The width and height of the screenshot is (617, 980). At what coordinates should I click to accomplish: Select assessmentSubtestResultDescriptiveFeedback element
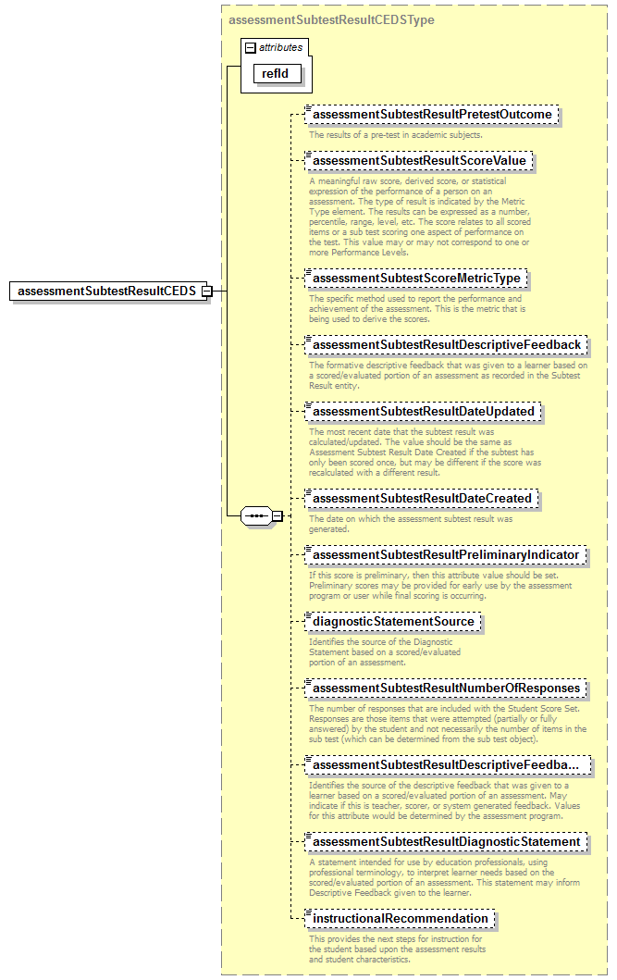click(x=447, y=345)
